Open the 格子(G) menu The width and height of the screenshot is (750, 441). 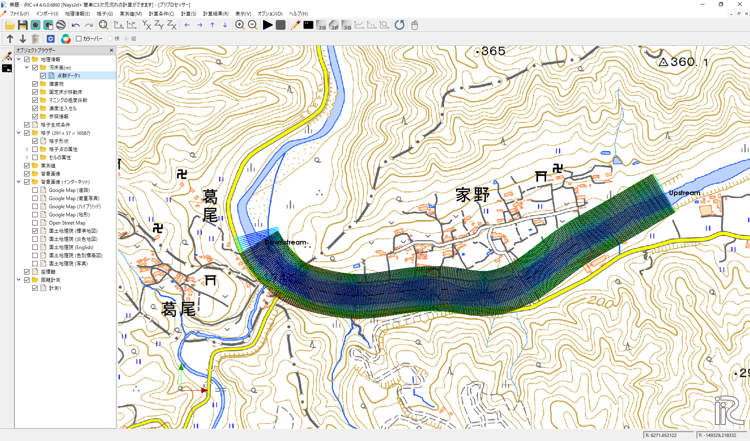[x=105, y=14]
